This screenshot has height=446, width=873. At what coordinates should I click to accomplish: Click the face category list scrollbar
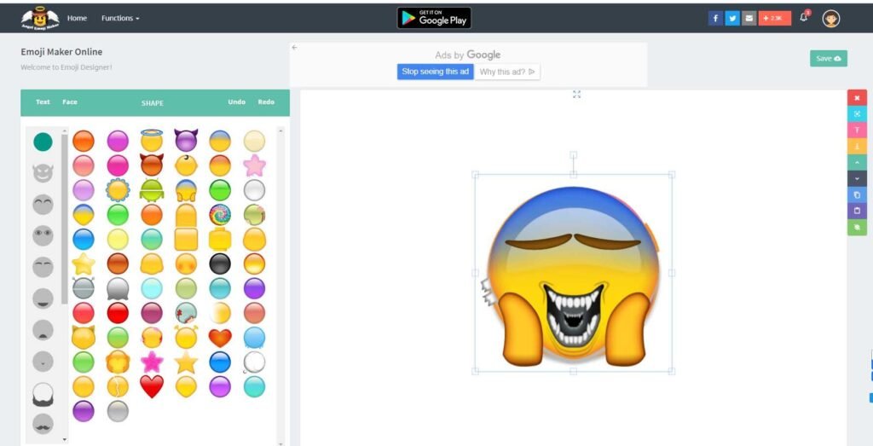coord(65,218)
